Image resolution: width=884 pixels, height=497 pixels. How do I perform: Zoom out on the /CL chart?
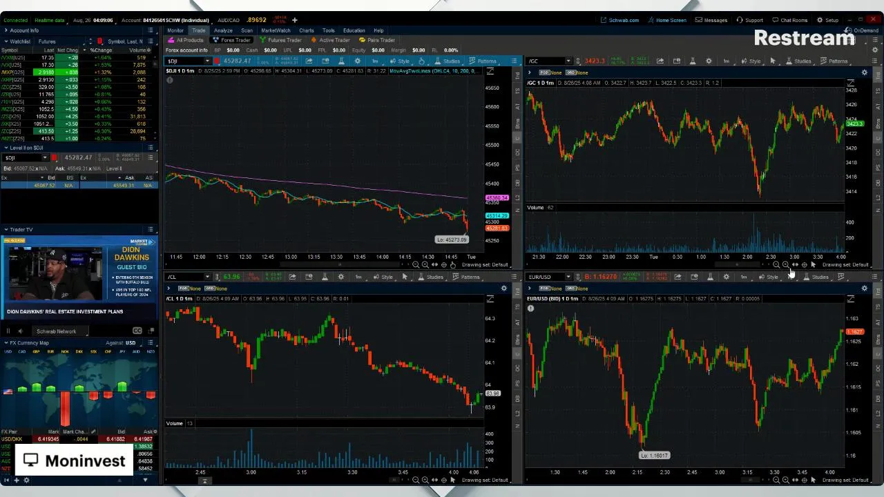(415, 480)
